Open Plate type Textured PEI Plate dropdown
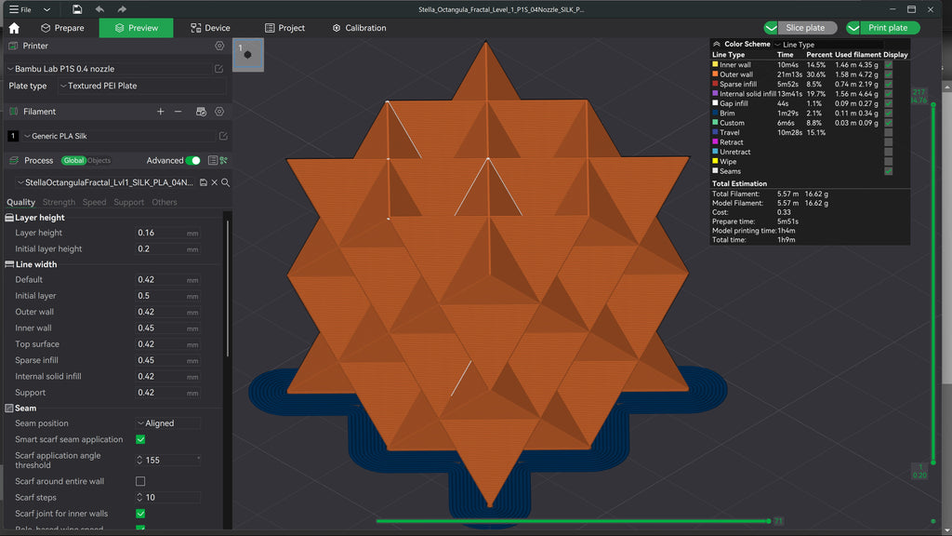 pos(142,86)
